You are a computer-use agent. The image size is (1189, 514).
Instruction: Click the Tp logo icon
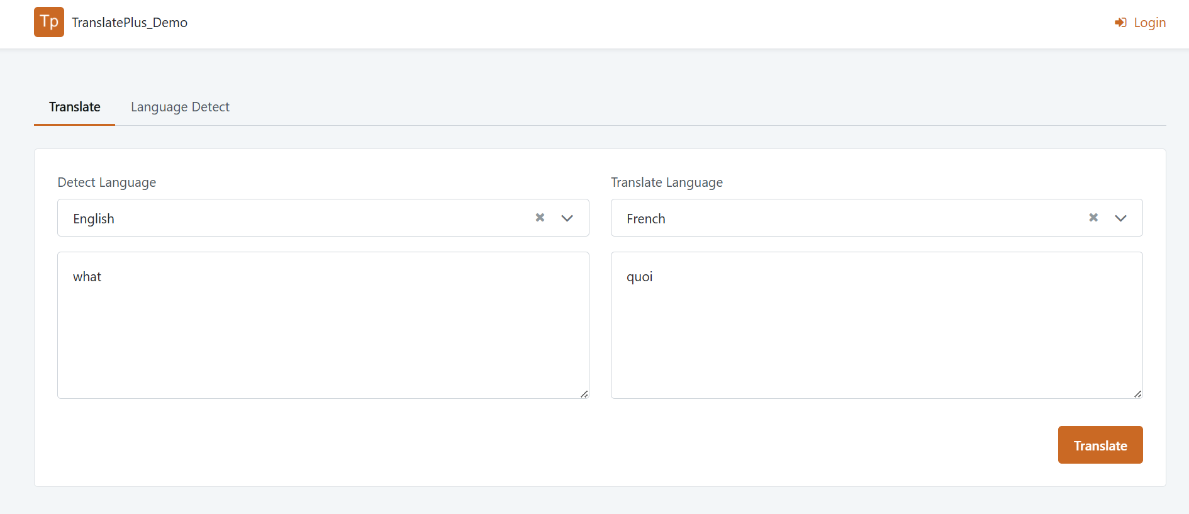[49, 22]
